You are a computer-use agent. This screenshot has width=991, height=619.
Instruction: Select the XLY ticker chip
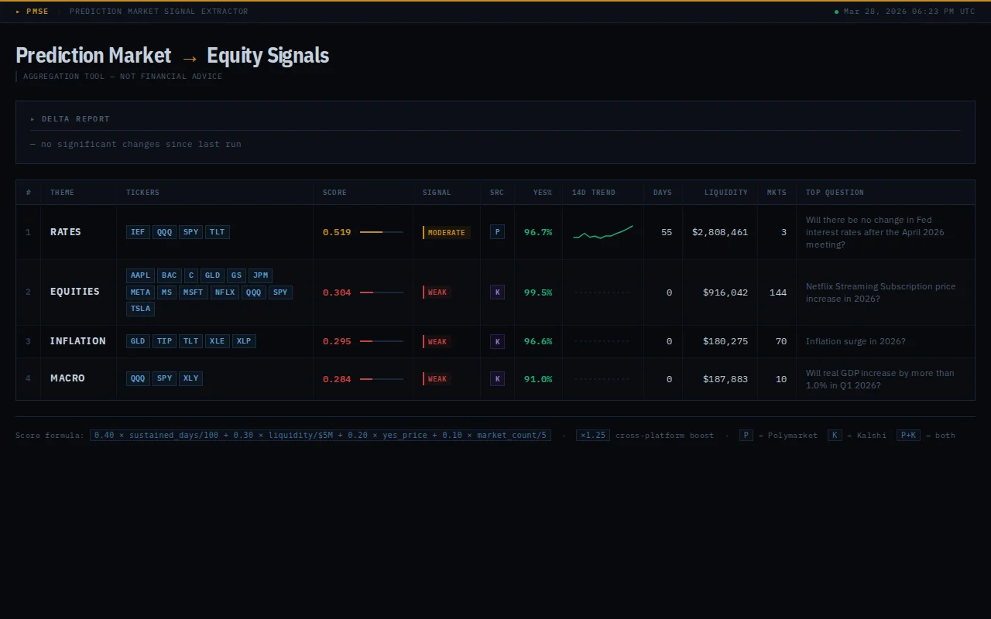click(x=190, y=378)
